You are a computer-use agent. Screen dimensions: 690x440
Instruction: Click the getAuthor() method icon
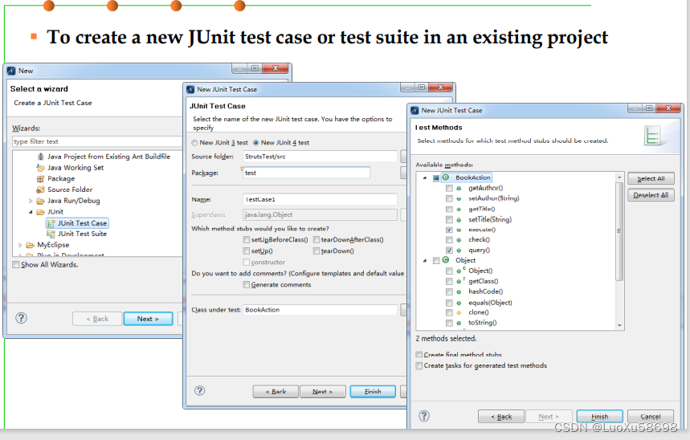[x=459, y=189]
